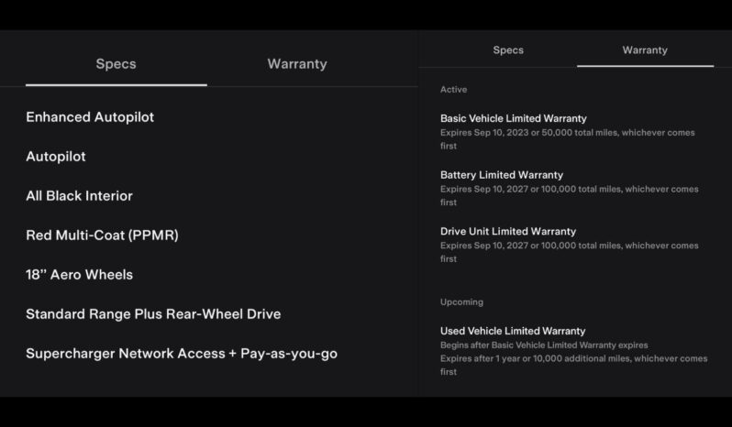Click the Autopilot spec entry
732x427 pixels.
pos(56,157)
